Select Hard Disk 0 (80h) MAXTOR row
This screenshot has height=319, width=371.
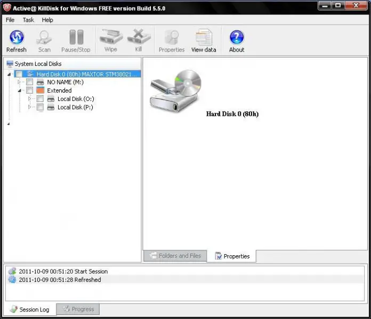coord(77,74)
